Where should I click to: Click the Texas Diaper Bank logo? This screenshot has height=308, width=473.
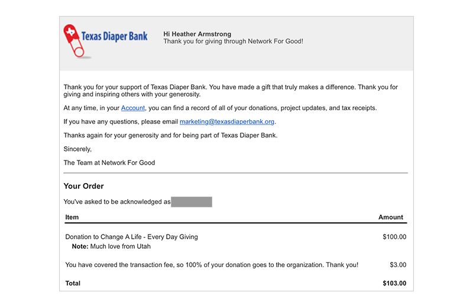click(105, 41)
